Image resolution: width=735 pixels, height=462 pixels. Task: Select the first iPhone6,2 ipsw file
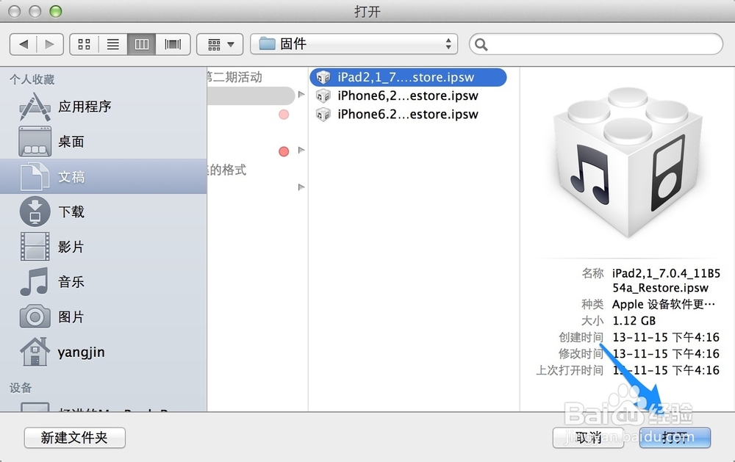[x=404, y=95]
